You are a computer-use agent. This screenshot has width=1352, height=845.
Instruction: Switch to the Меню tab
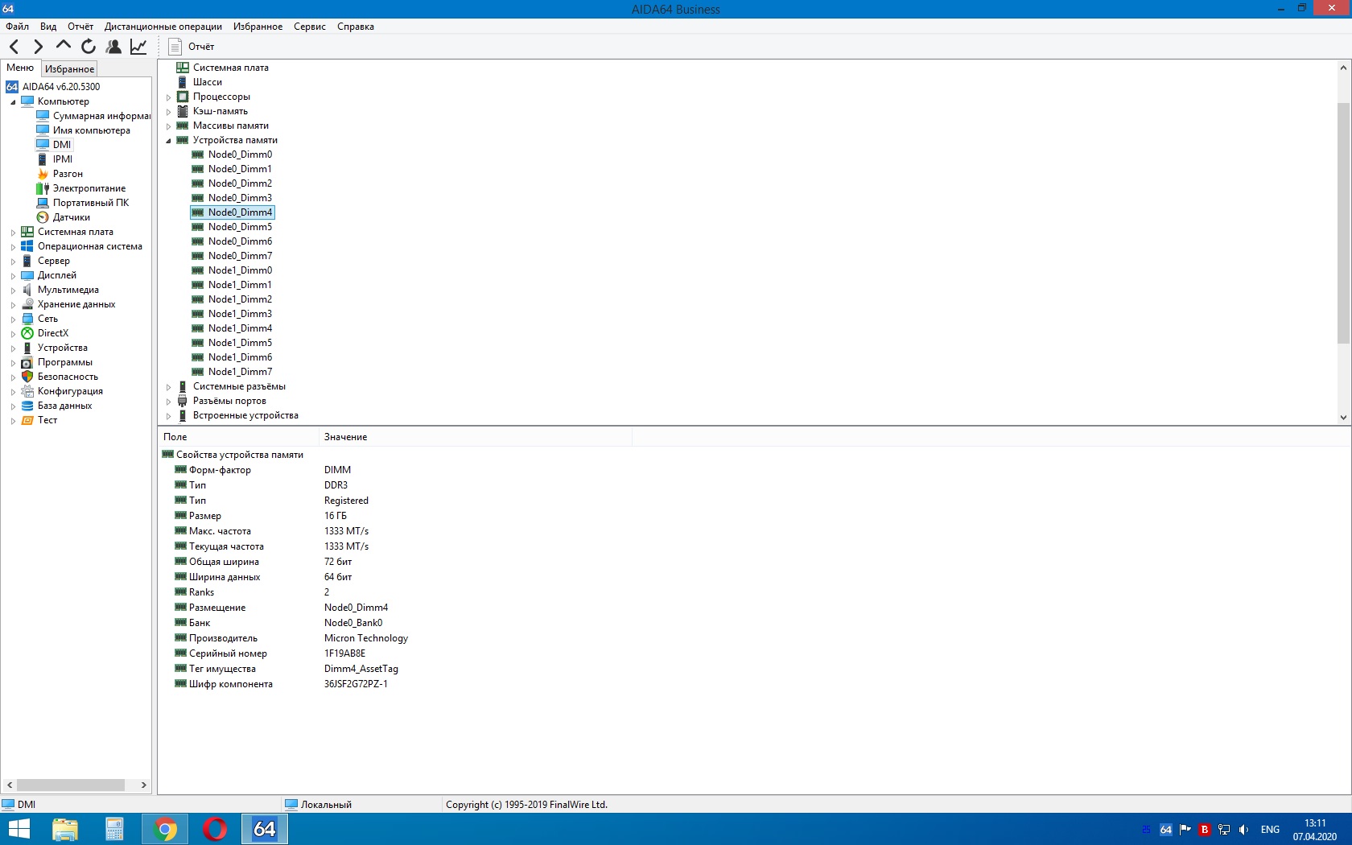point(20,68)
